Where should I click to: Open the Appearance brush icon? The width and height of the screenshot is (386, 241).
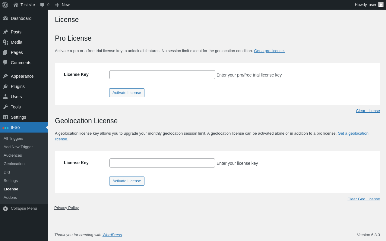(5, 76)
